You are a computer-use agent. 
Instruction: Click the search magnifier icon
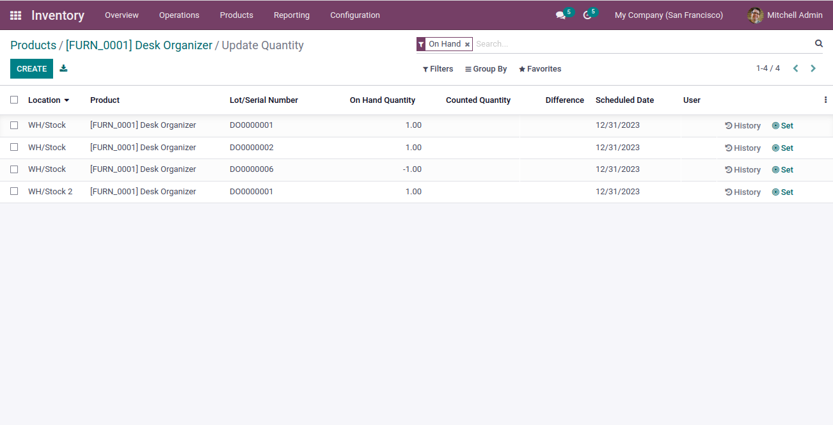click(x=818, y=43)
